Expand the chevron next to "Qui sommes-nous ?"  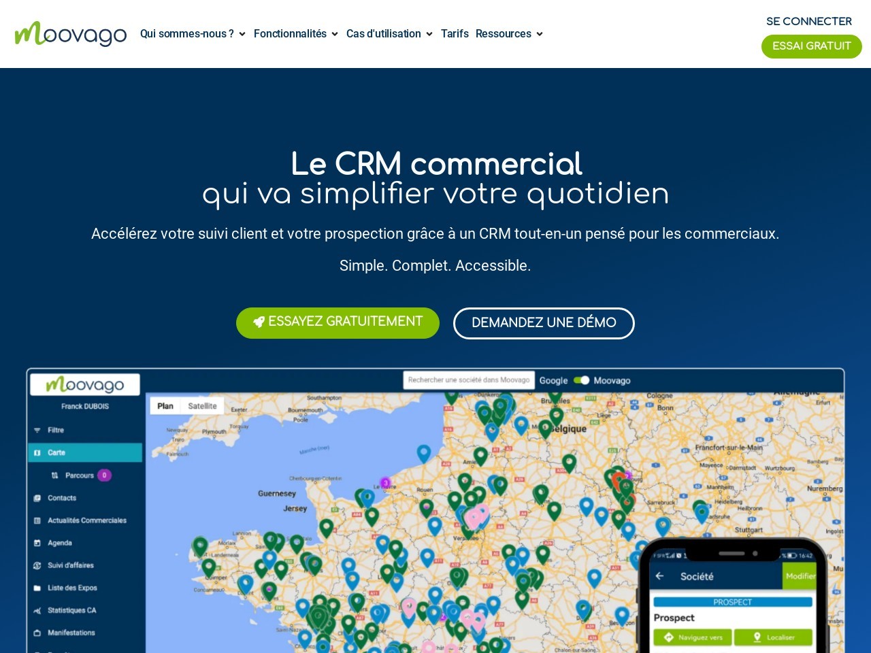(242, 34)
